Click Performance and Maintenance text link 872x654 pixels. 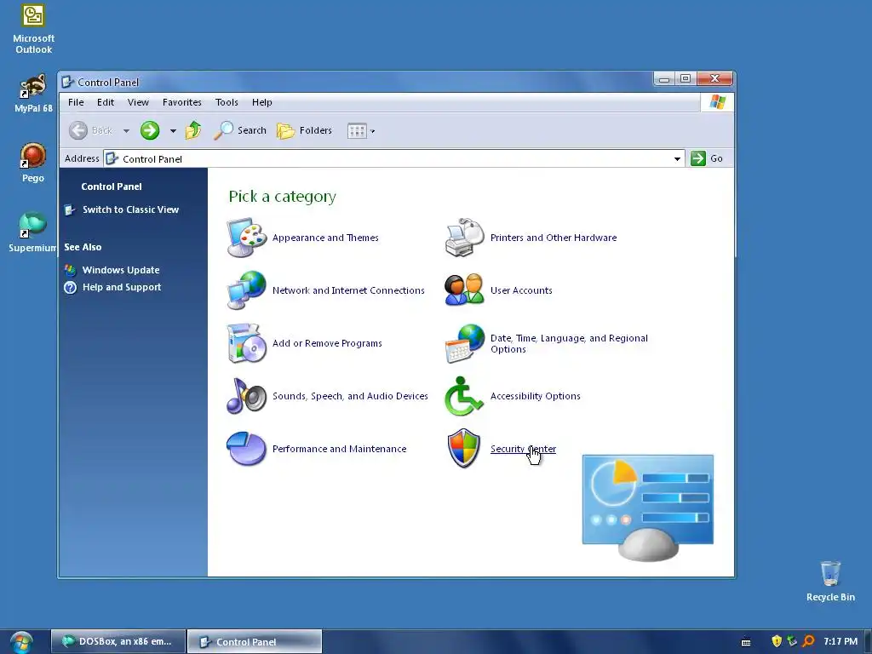pyautogui.click(x=339, y=449)
